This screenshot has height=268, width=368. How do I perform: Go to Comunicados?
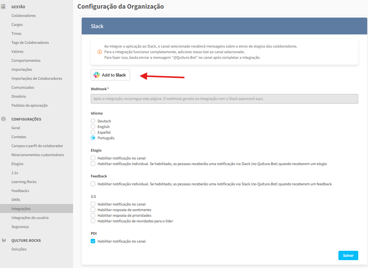[x=23, y=87]
